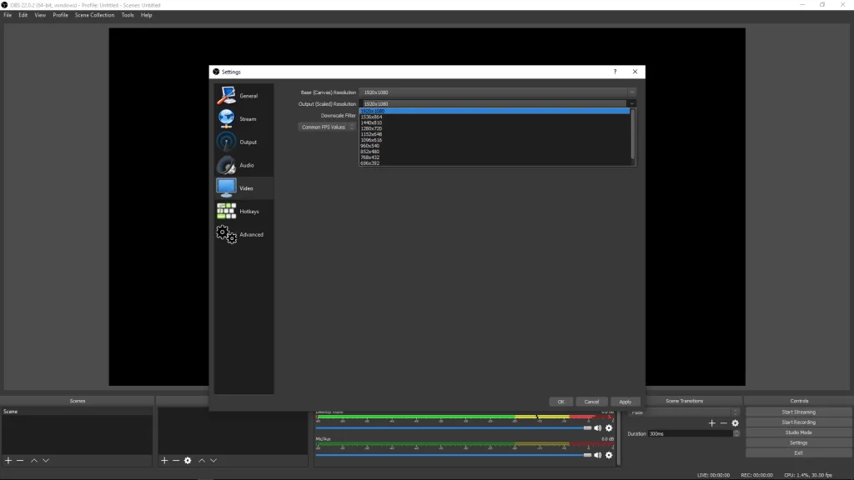
Task: Open Desktop Audio gear options
Action: point(609,427)
